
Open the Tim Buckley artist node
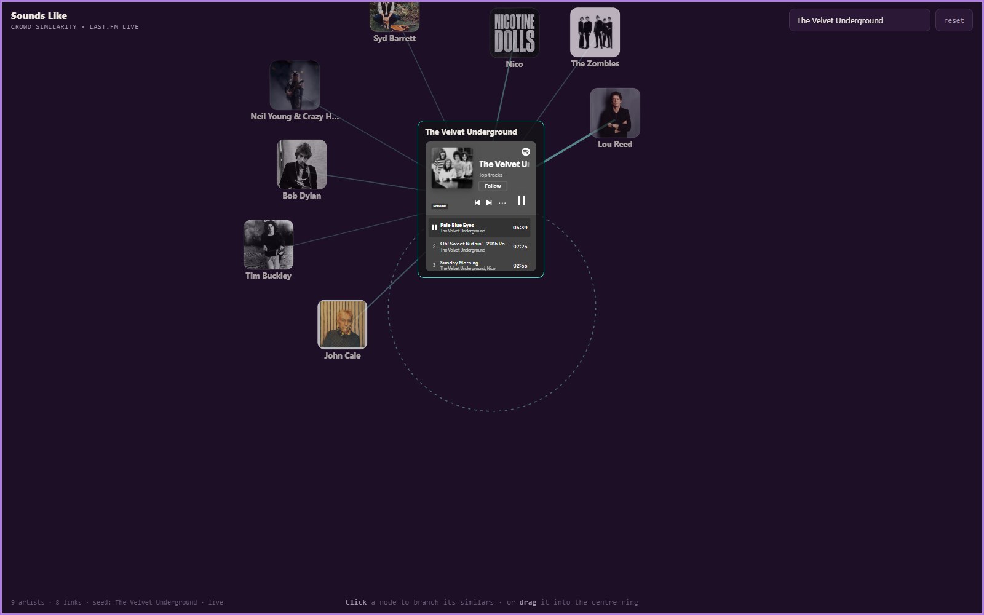[x=268, y=244]
